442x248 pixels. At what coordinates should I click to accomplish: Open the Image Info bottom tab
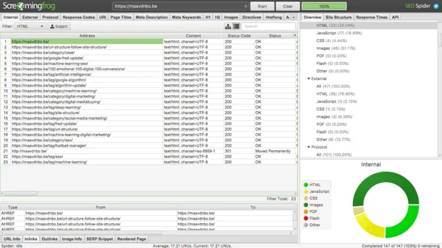(x=72, y=239)
